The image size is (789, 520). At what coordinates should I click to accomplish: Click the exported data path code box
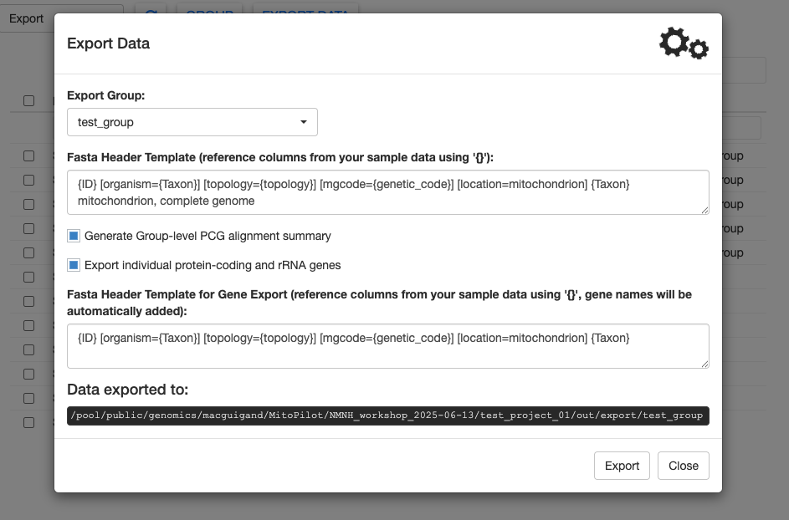pos(388,415)
